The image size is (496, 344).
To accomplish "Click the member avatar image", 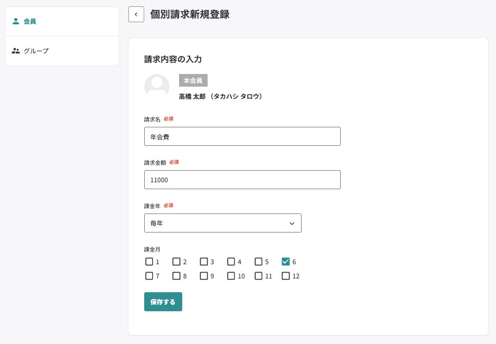I will 157,87.
